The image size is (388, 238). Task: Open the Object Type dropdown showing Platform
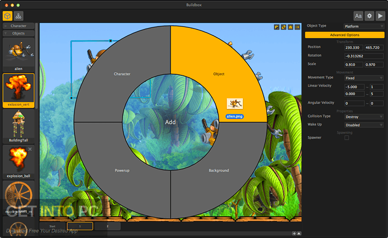(364, 27)
